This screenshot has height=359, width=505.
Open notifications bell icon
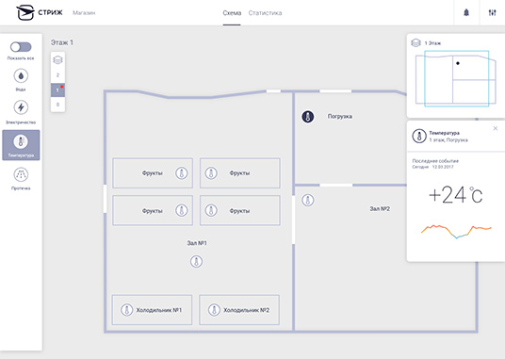(x=466, y=13)
